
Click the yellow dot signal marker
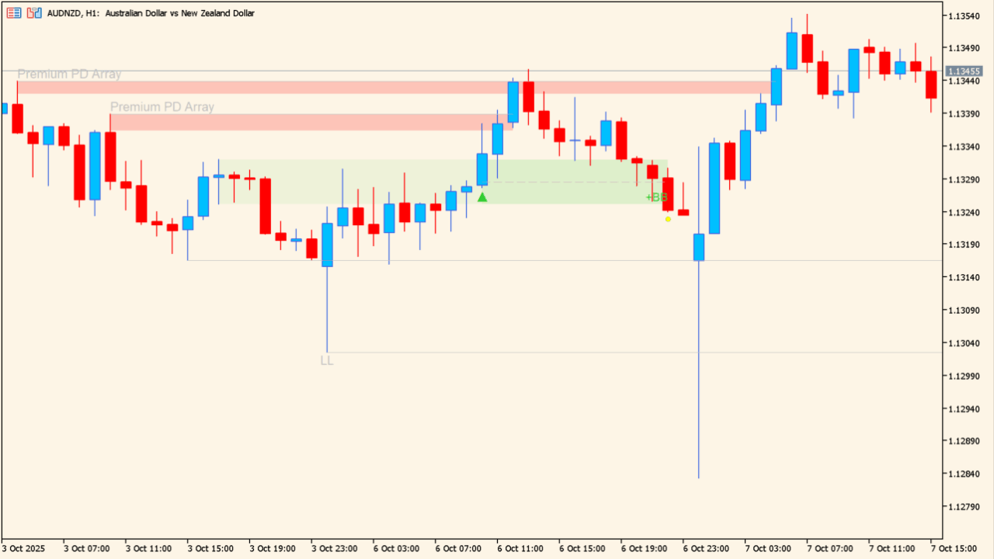click(667, 219)
